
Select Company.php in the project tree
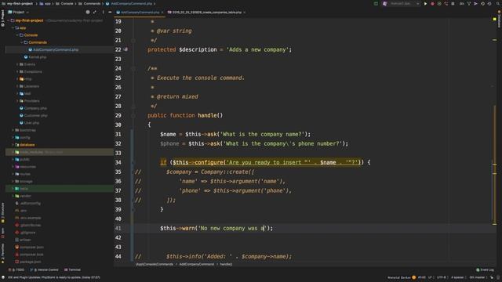tap(35, 108)
